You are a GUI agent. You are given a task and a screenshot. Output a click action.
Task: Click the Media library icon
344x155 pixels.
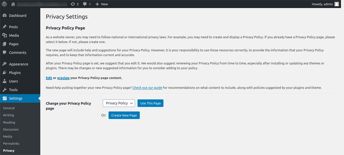point(4,35)
